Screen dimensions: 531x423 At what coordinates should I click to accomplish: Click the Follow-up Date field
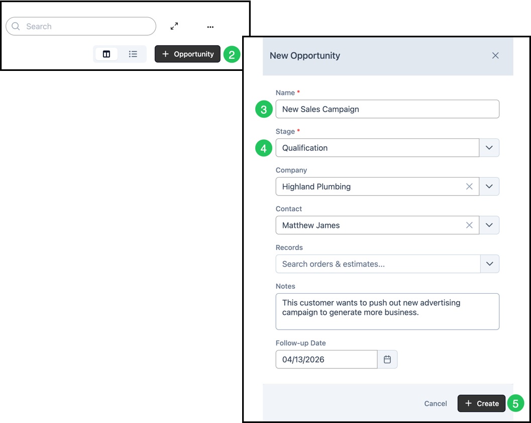coord(327,359)
